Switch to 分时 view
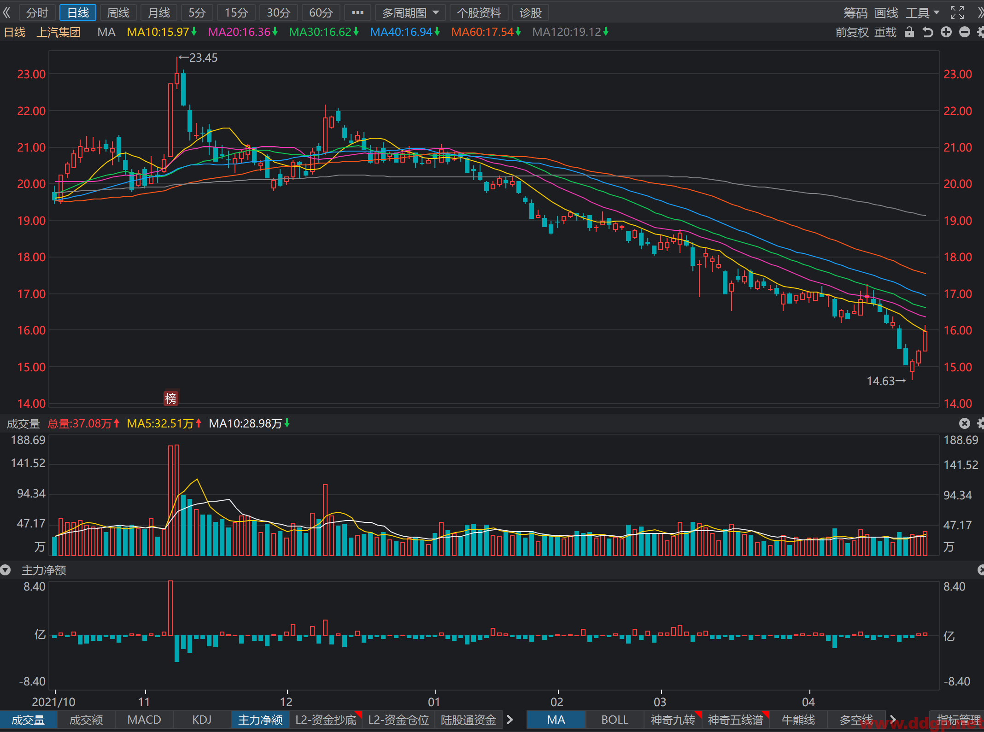 click(37, 13)
